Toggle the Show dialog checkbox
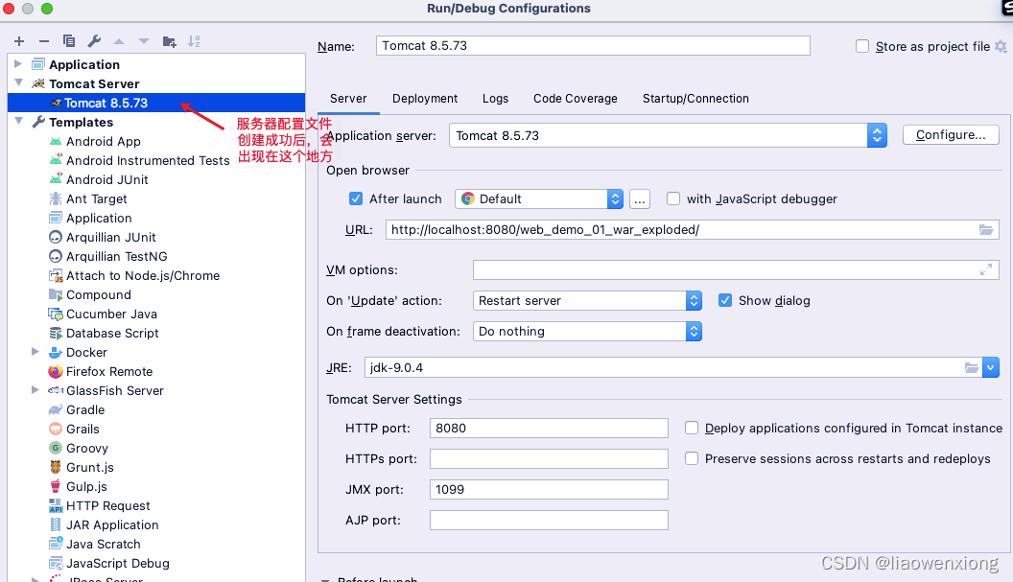This screenshot has height=582, width=1013. 725,300
